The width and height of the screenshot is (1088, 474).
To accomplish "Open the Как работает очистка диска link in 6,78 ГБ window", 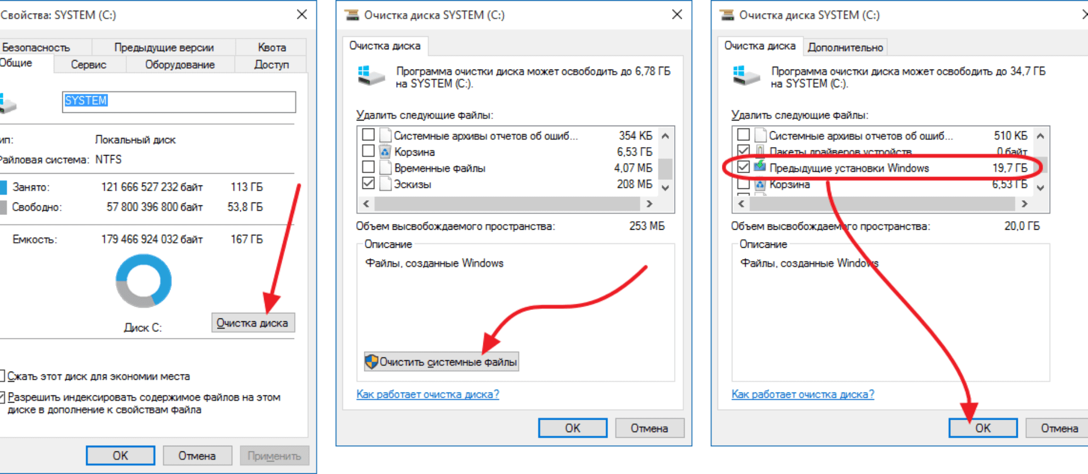I will 428,394.
